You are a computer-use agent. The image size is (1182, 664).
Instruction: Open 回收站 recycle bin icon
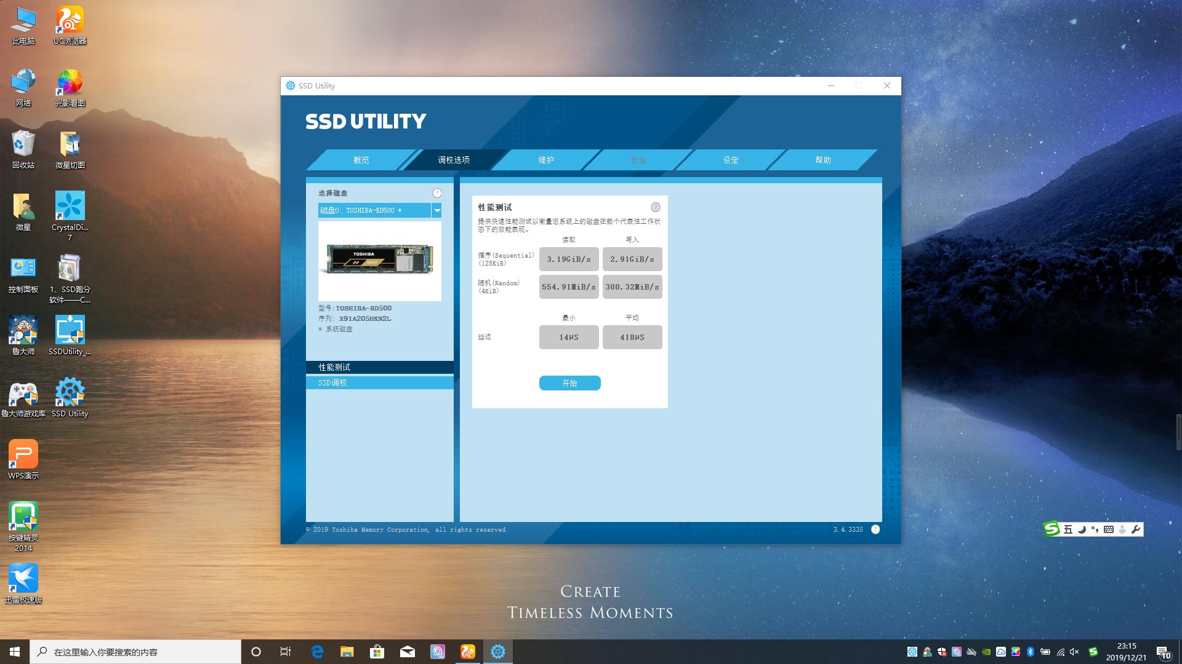click(23, 144)
